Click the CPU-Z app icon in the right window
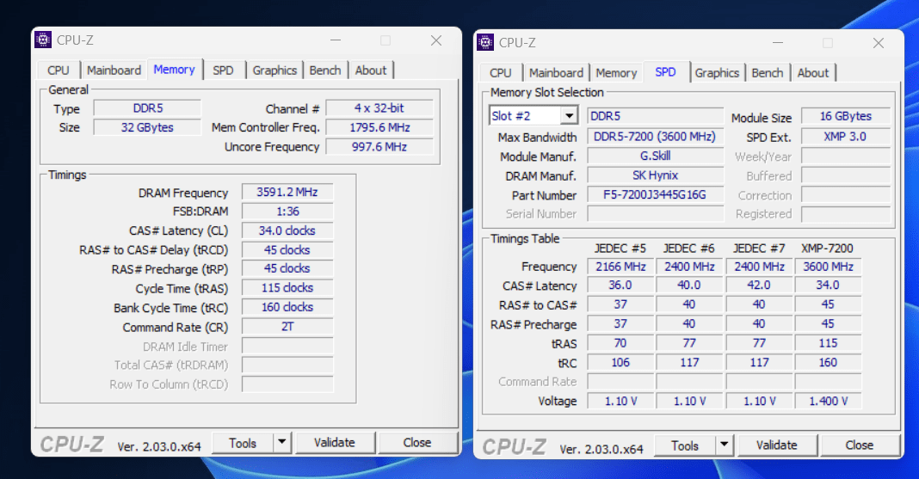Screen dimensions: 919x479 click(485, 42)
